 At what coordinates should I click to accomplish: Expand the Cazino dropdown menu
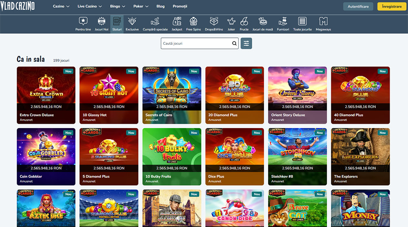point(61,7)
